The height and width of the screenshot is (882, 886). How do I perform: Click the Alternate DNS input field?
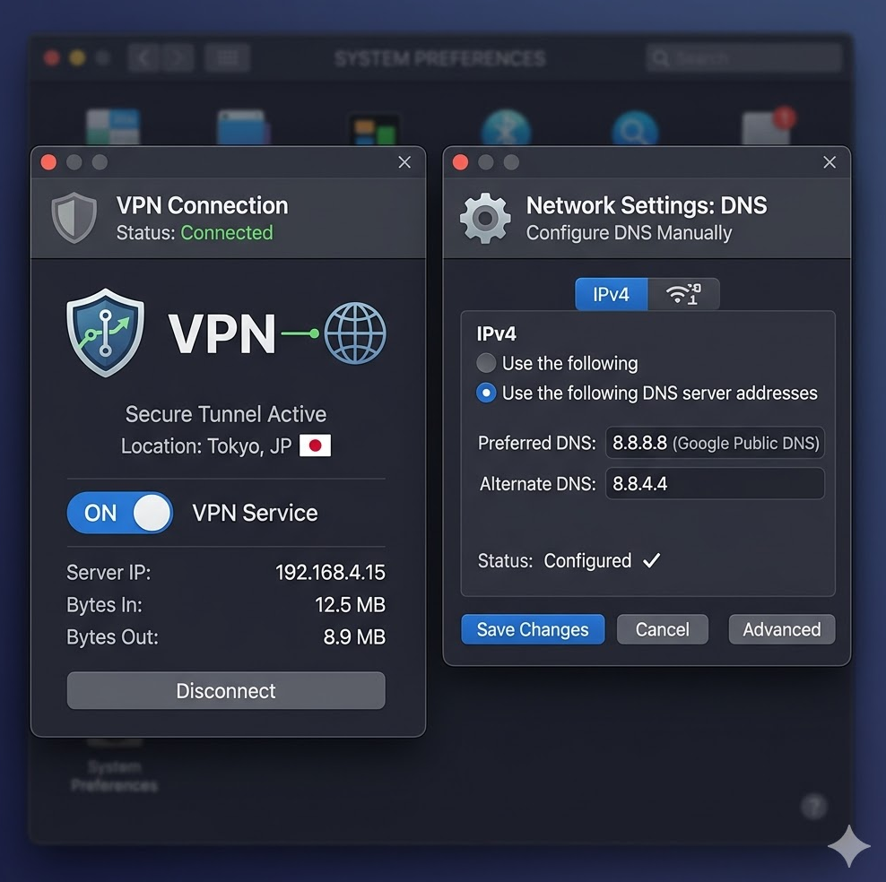[x=715, y=484]
